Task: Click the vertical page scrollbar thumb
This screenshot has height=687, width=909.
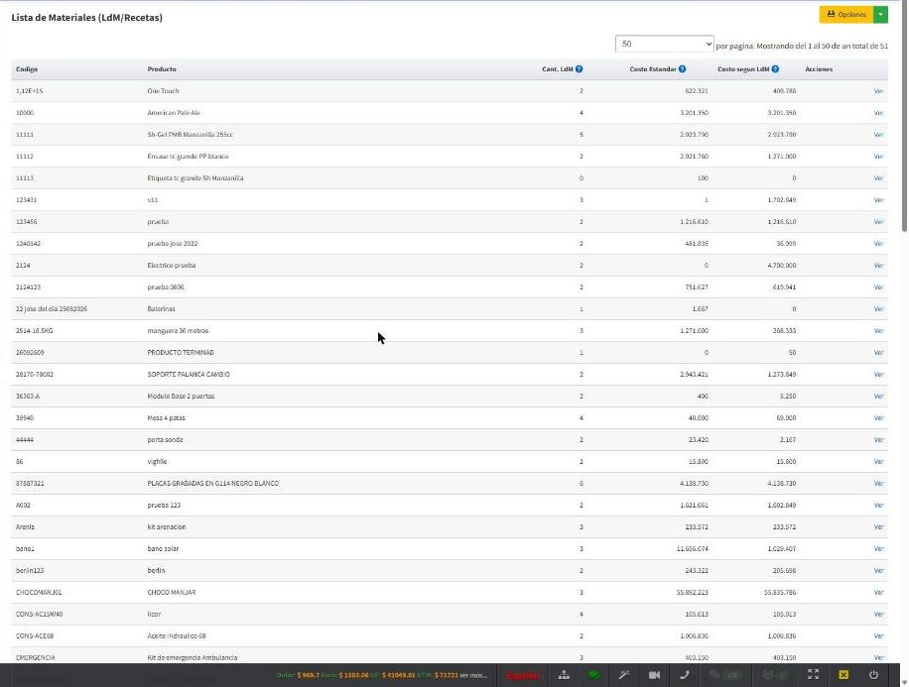Action: tap(904, 116)
